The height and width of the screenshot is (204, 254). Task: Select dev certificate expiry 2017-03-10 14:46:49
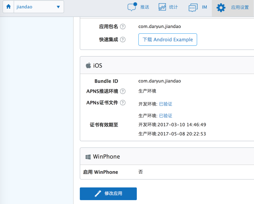pos(182,125)
